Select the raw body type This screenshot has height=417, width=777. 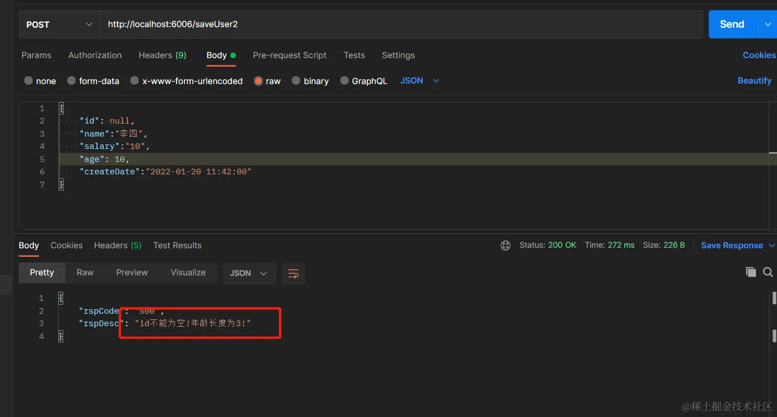(x=267, y=81)
